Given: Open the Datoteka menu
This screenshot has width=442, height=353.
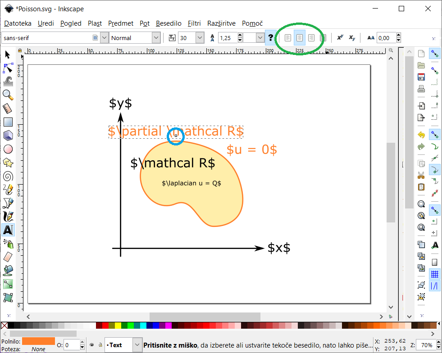Looking at the screenshot, I should point(18,23).
